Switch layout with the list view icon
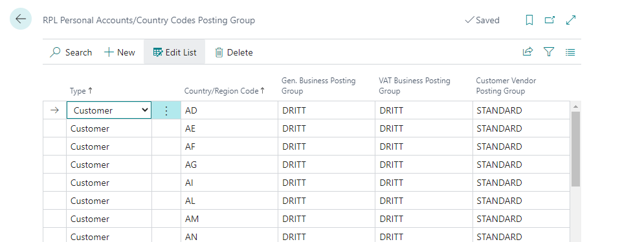Viewport: 622px width, 242px height. (x=570, y=52)
